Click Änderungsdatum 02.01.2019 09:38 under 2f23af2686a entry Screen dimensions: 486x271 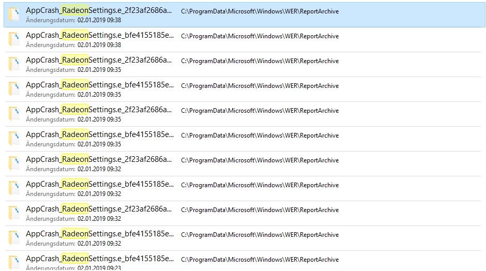pos(73,20)
